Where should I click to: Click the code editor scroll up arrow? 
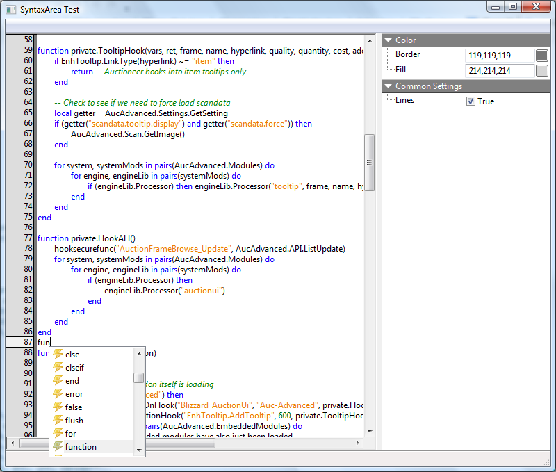pos(370,41)
